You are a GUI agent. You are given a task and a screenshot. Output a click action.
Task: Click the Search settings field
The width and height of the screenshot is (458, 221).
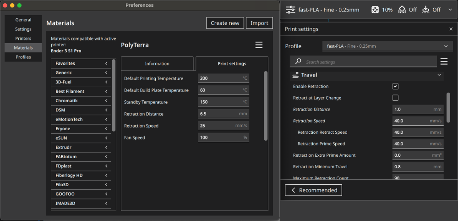tap(363, 62)
